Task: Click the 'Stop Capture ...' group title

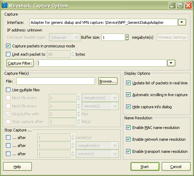Action: 18,130
